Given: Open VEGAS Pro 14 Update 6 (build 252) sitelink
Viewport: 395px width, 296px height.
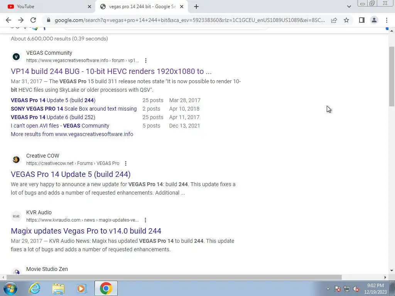Looking at the screenshot, I should click(x=53, y=117).
